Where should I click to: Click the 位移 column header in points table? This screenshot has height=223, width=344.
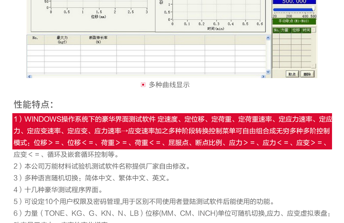[x=296, y=30]
